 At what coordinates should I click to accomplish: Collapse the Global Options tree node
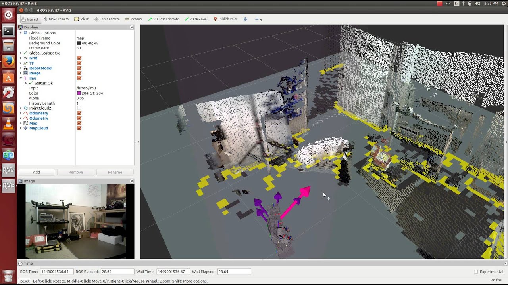pyautogui.click(x=21, y=33)
